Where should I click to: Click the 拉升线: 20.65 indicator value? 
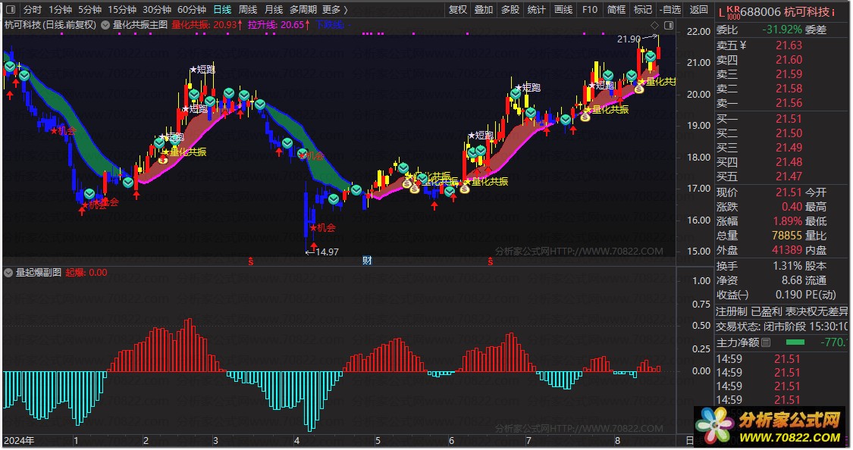(x=278, y=25)
